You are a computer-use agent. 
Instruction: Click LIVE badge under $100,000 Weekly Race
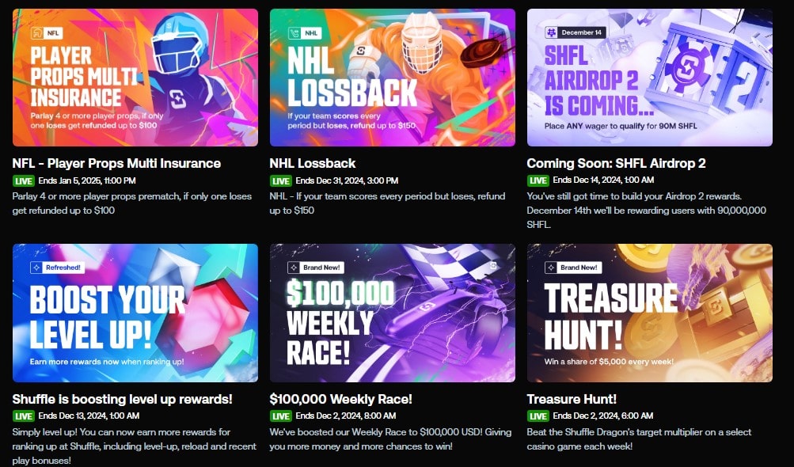coord(280,416)
